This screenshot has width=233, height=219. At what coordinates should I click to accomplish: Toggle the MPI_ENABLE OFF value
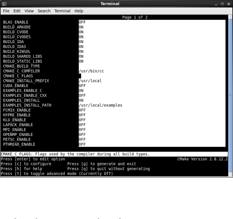click(82, 130)
